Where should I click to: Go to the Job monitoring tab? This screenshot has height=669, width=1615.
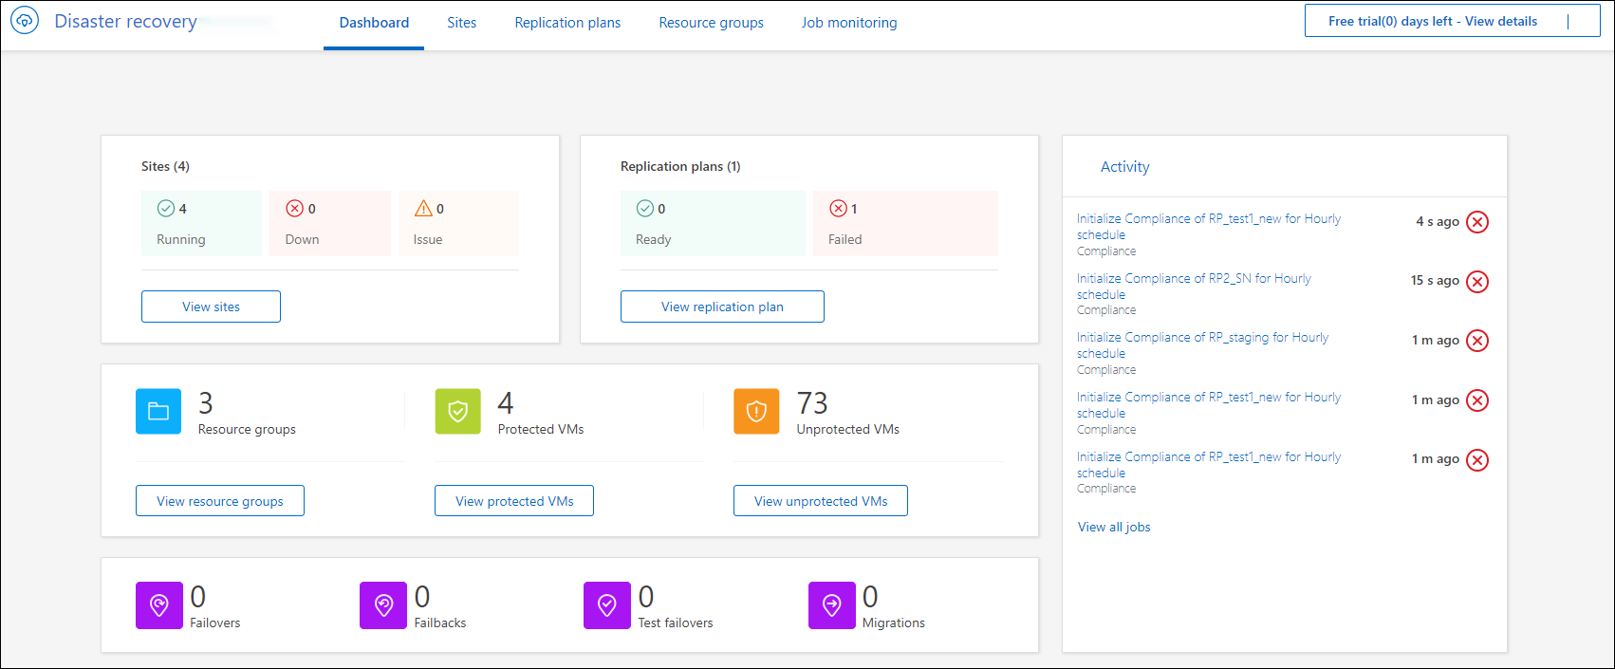pos(849,23)
